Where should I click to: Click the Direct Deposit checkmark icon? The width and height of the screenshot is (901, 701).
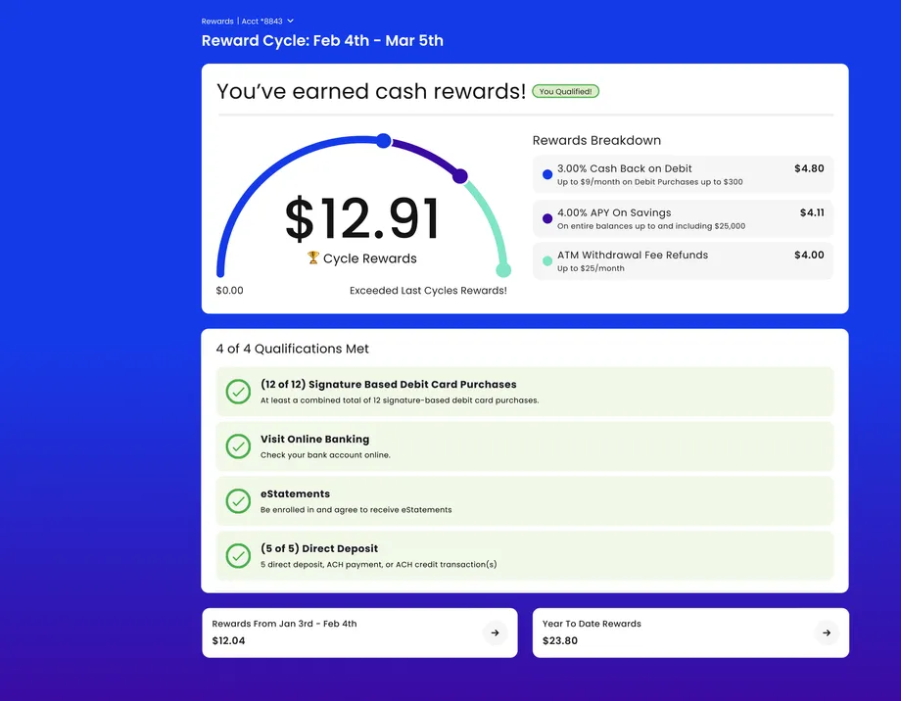238,556
